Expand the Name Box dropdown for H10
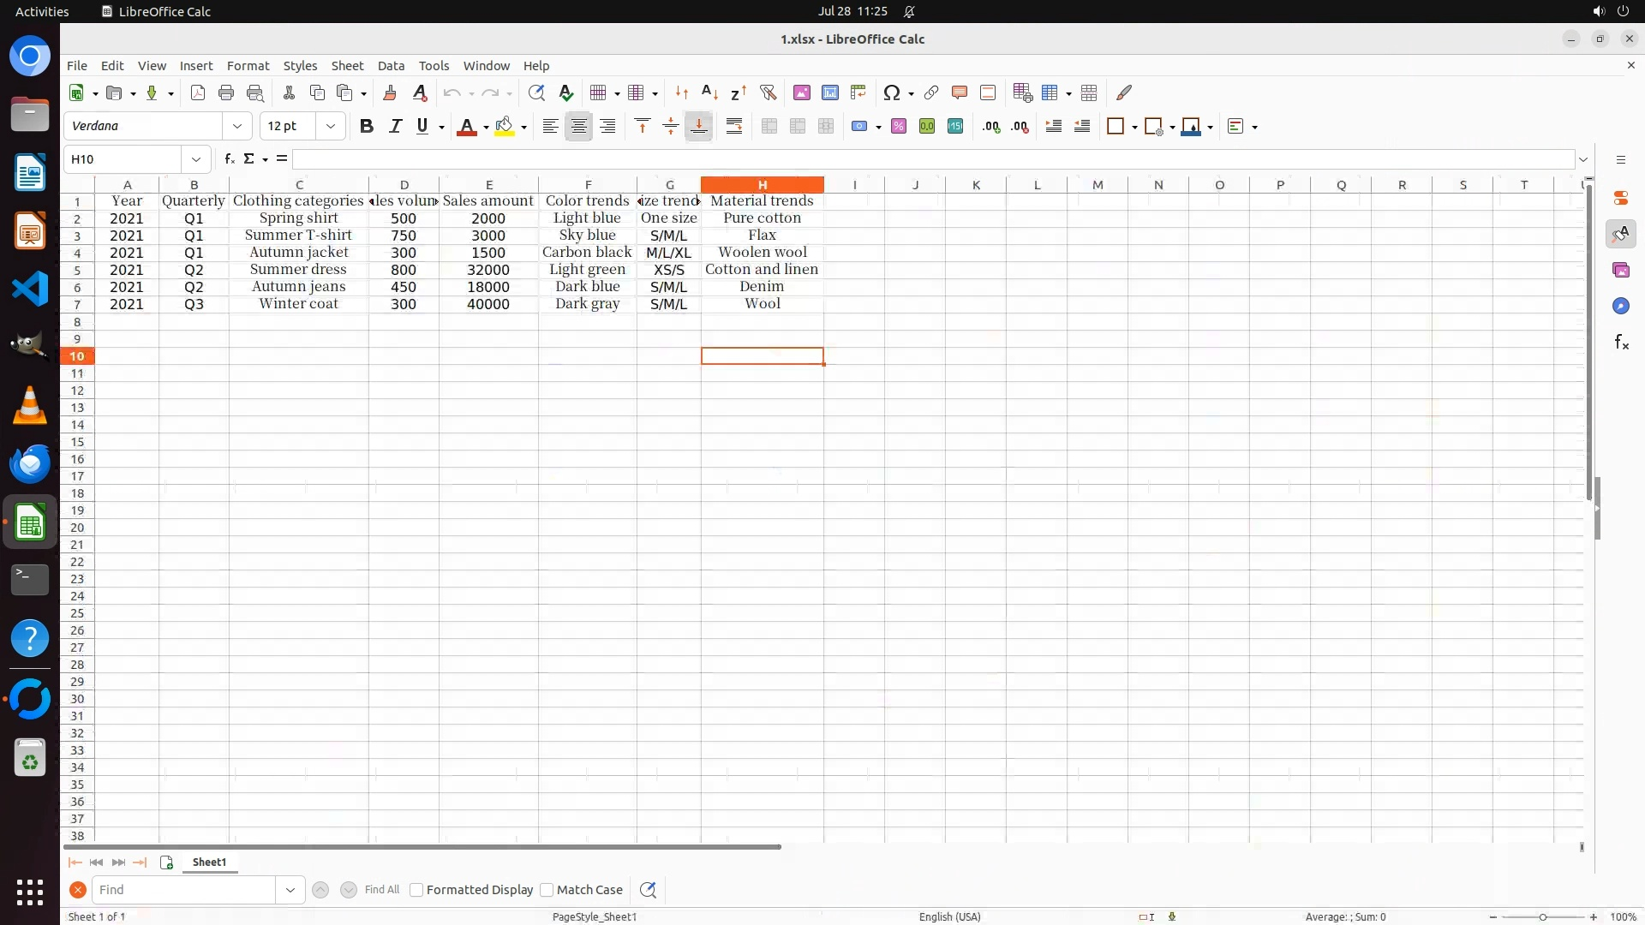This screenshot has height=925, width=1645. point(196,159)
